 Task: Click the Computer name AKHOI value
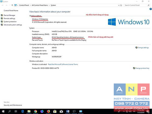[54, 48]
